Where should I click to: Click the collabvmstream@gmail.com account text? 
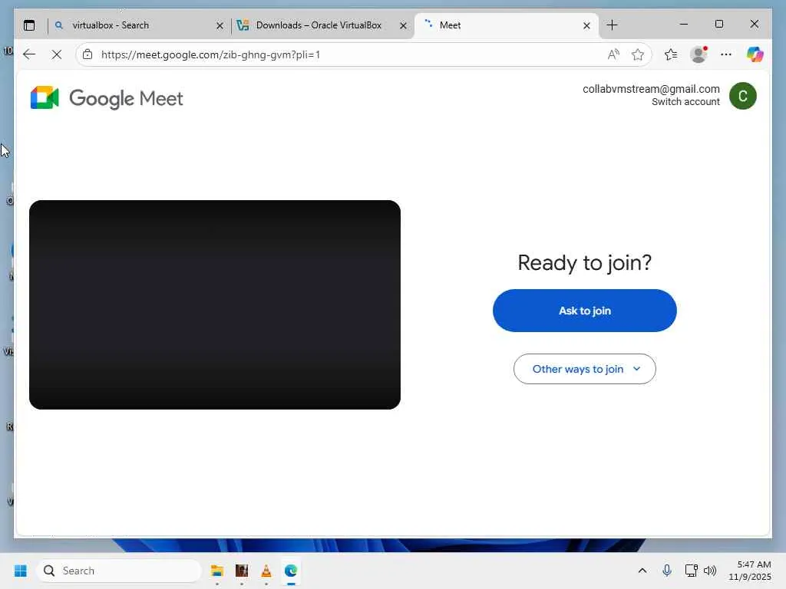coord(651,89)
